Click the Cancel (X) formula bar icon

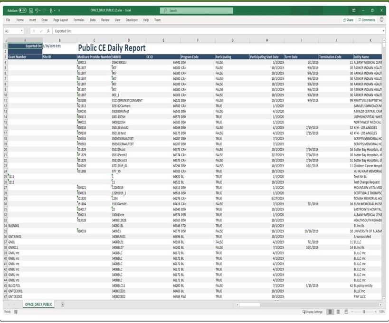[34, 31]
